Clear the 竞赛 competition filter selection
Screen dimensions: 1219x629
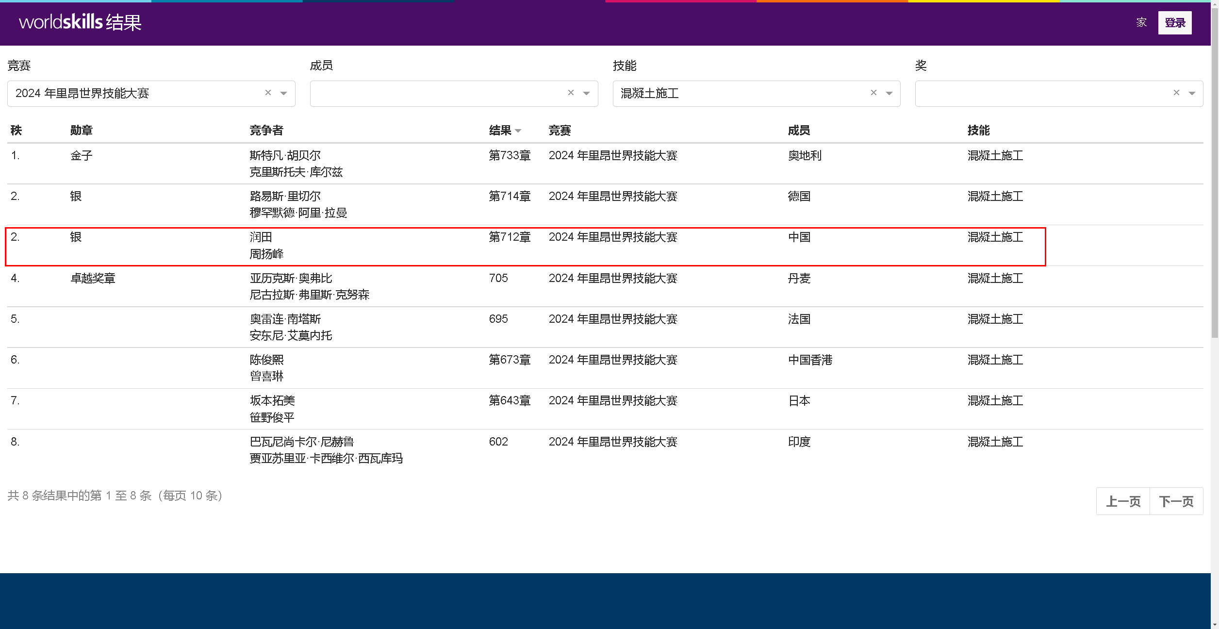tap(268, 93)
